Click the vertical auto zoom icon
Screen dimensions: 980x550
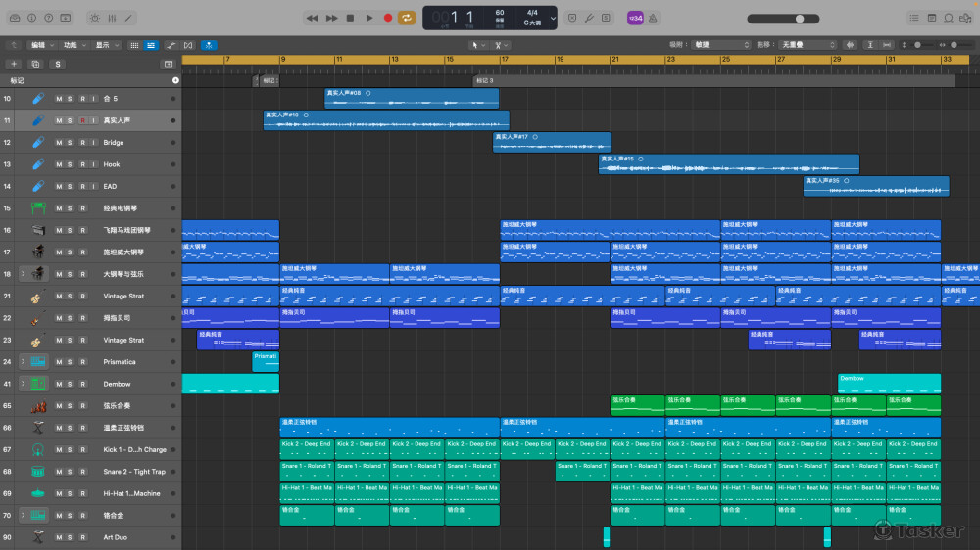coord(870,45)
